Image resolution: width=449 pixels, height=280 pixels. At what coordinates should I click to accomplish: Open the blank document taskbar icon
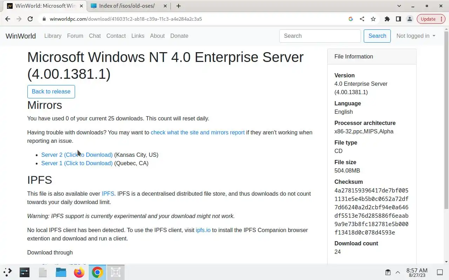pos(43,272)
